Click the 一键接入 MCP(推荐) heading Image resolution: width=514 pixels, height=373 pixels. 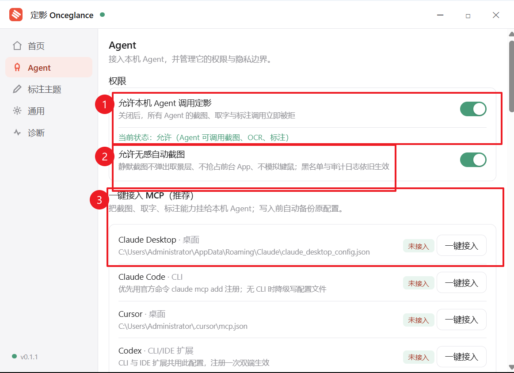[x=151, y=196]
